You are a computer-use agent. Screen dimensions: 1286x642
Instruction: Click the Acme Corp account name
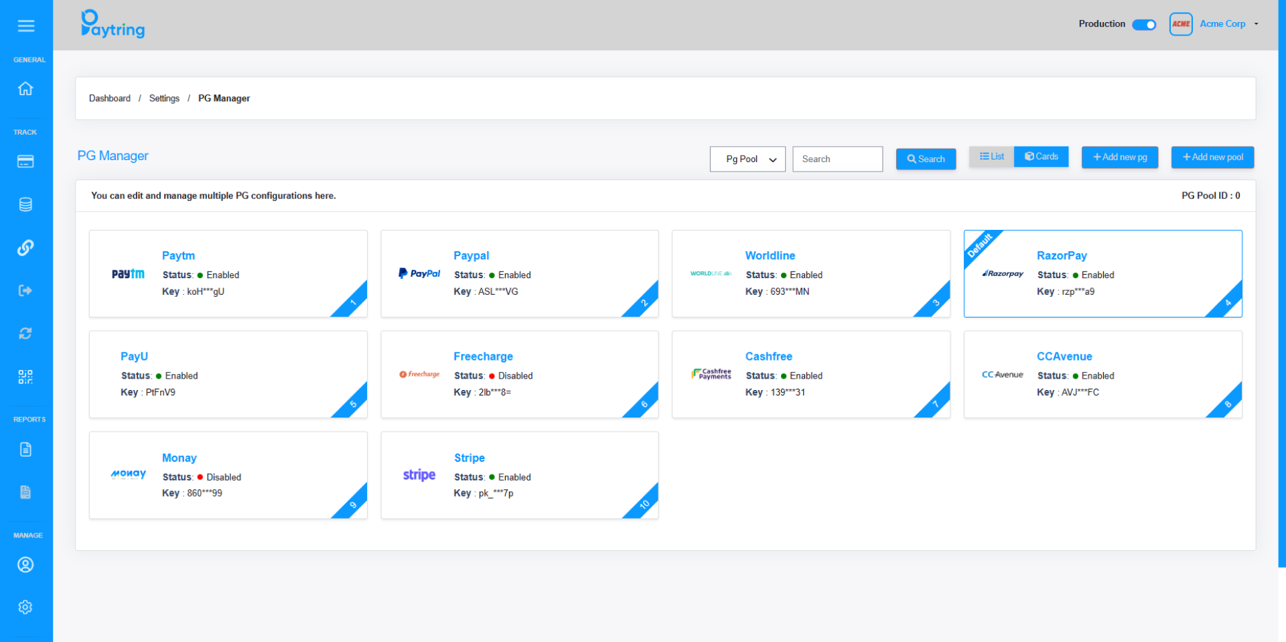pyautogui.click(x=1222, y=24)
